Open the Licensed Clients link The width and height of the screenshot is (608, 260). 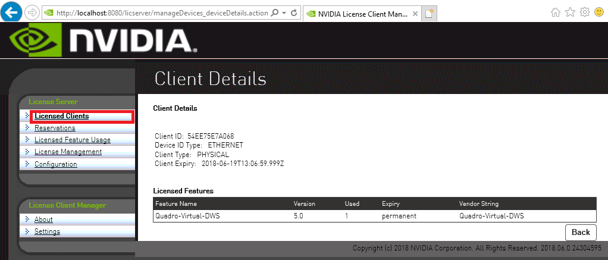point(61,116)
